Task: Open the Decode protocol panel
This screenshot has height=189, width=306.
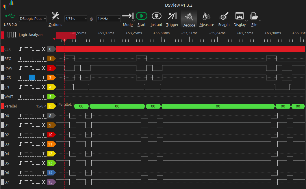Action: pos(189,17)
